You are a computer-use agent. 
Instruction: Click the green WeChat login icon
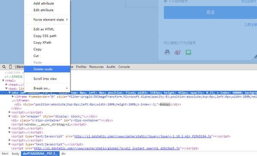(188, 52)
